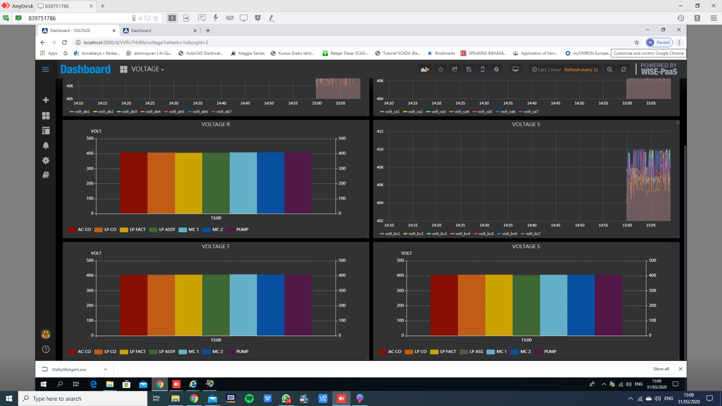Open the Help question mark icon

[x=46, y=349]
